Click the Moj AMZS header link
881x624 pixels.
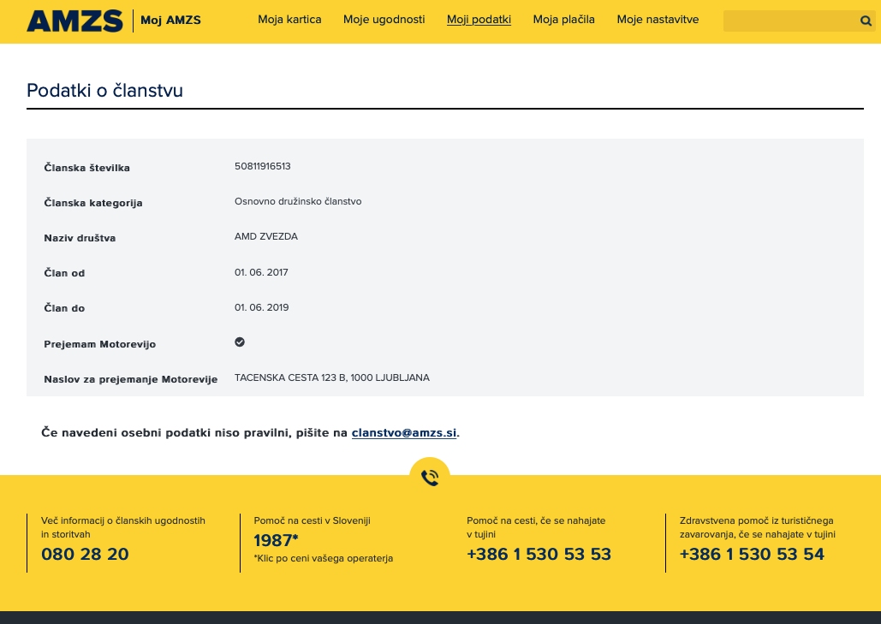pyautogui.click(x=170, y=21)
